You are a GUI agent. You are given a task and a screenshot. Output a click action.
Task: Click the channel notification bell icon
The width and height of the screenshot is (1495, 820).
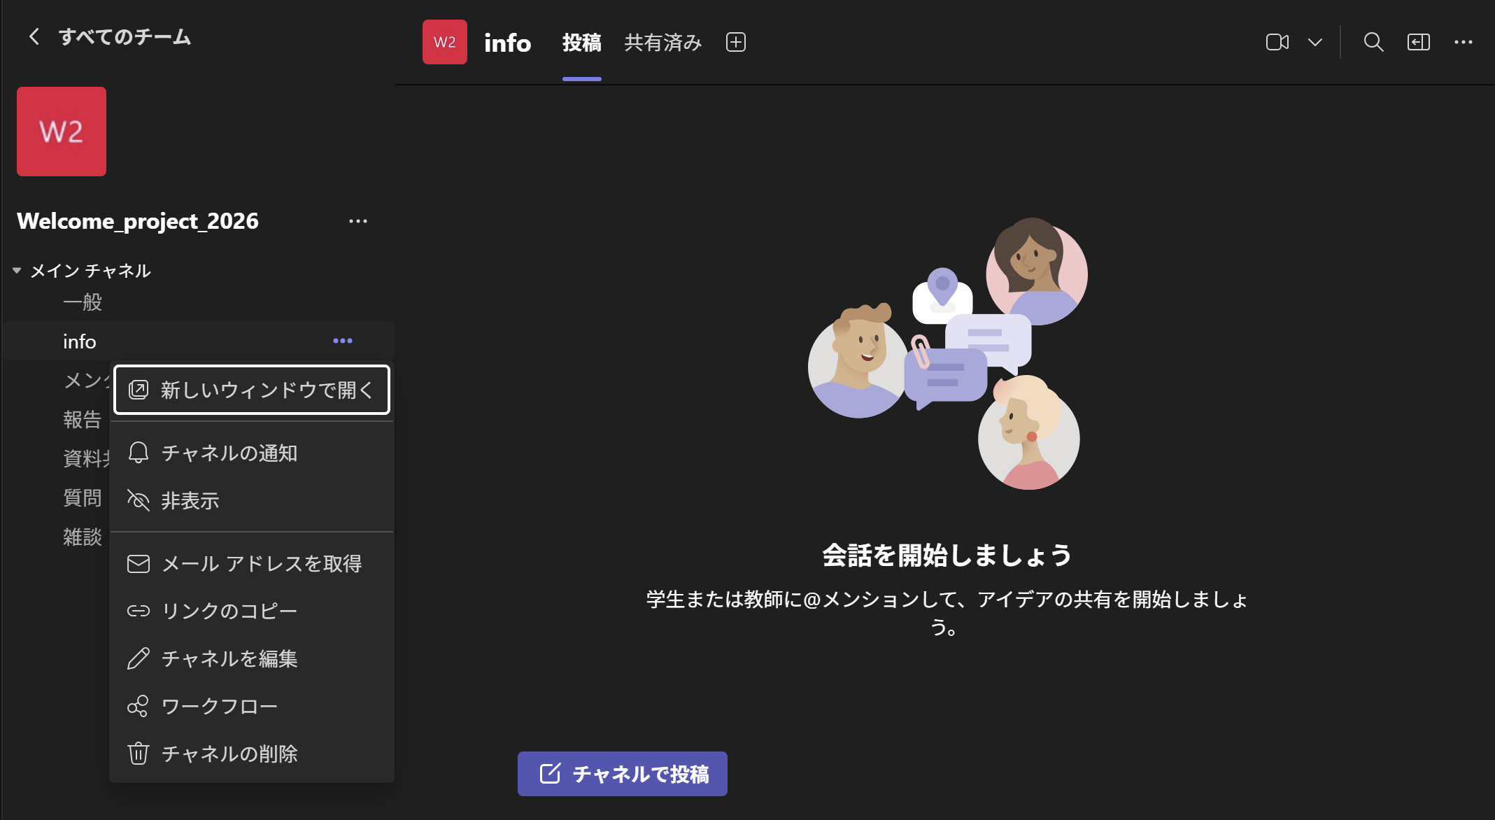point(138,453)
